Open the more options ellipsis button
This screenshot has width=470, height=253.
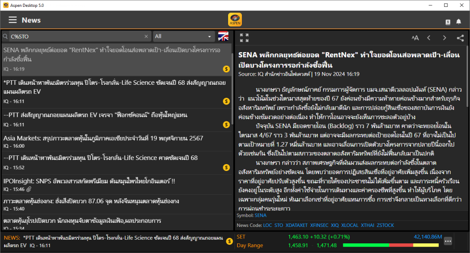[x=448, y=241]
